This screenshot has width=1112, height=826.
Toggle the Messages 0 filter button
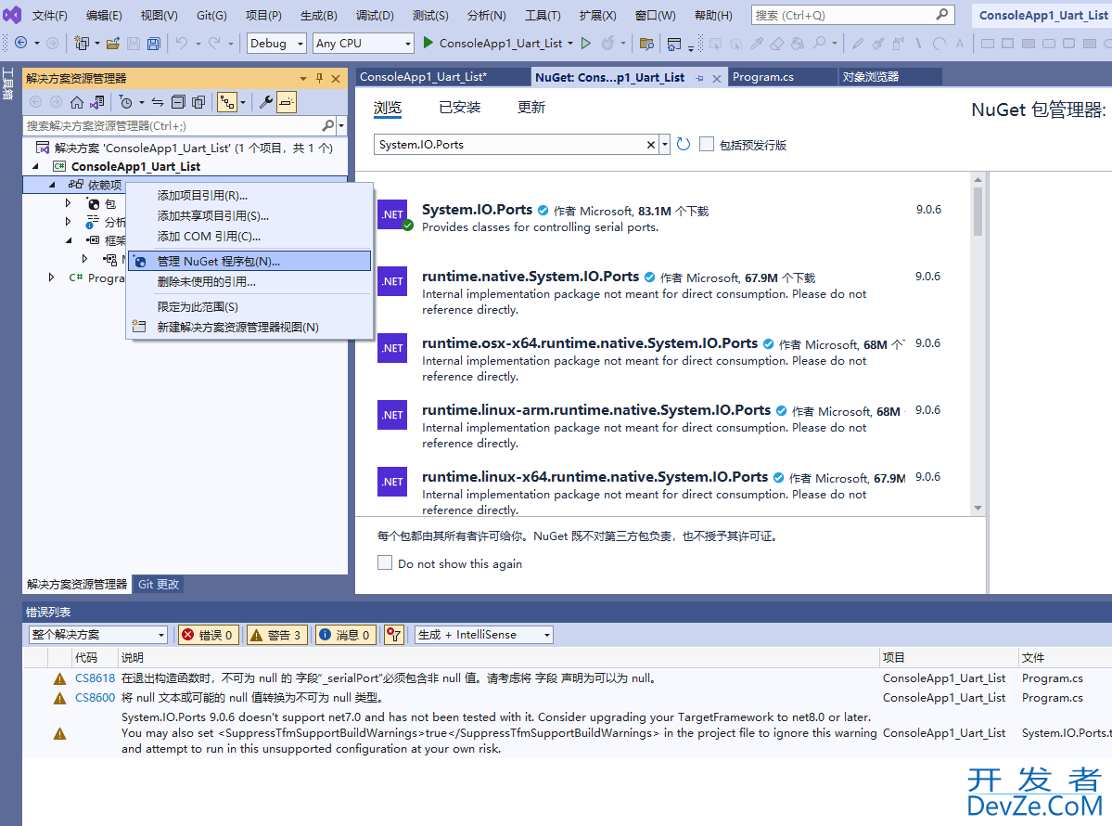click(x=345, y=635)
